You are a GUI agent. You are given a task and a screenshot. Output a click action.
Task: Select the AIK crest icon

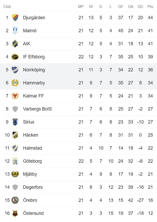click(15, 43)
